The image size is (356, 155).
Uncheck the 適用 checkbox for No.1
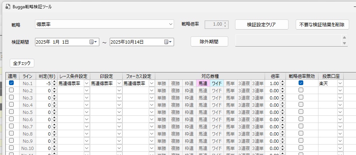[12, 83]
